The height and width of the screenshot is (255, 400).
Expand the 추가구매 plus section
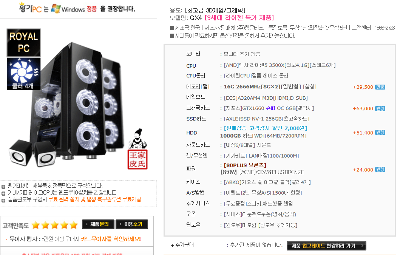click(x=172, y=246)
